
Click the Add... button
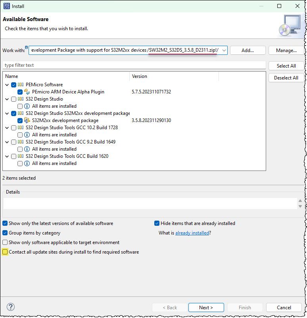248,50
